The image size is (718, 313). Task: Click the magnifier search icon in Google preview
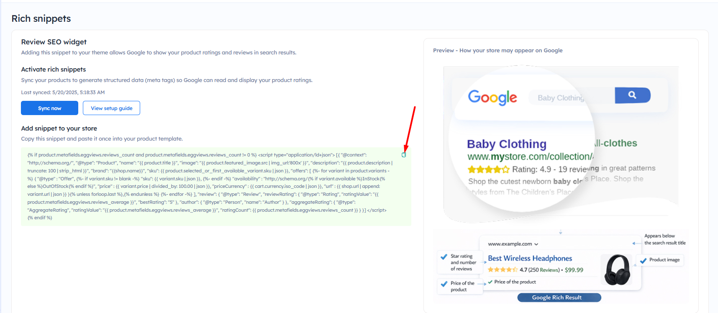pos(632,95)
